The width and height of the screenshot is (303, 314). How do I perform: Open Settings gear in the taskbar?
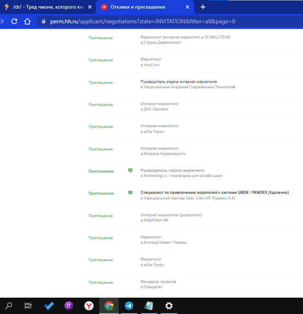[x=169, y=306]
